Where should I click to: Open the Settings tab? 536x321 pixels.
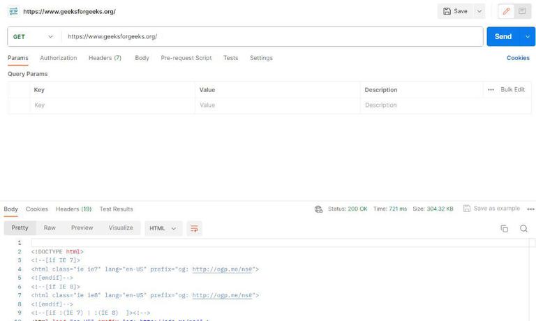click(x=261, y=58)
